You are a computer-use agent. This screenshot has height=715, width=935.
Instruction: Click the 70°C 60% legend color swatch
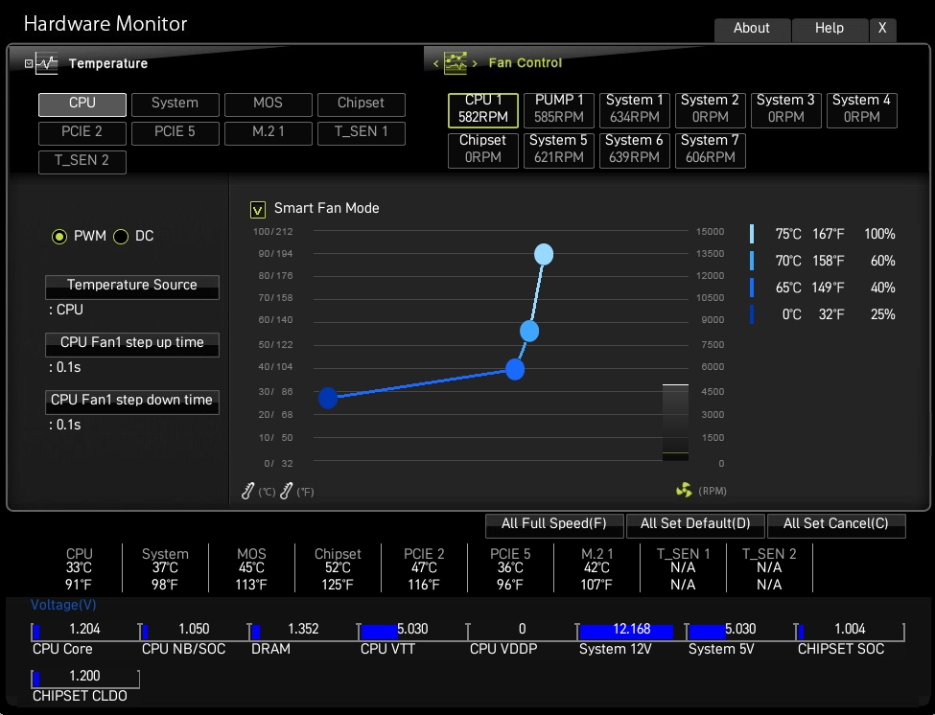click(x=752, y=261)
